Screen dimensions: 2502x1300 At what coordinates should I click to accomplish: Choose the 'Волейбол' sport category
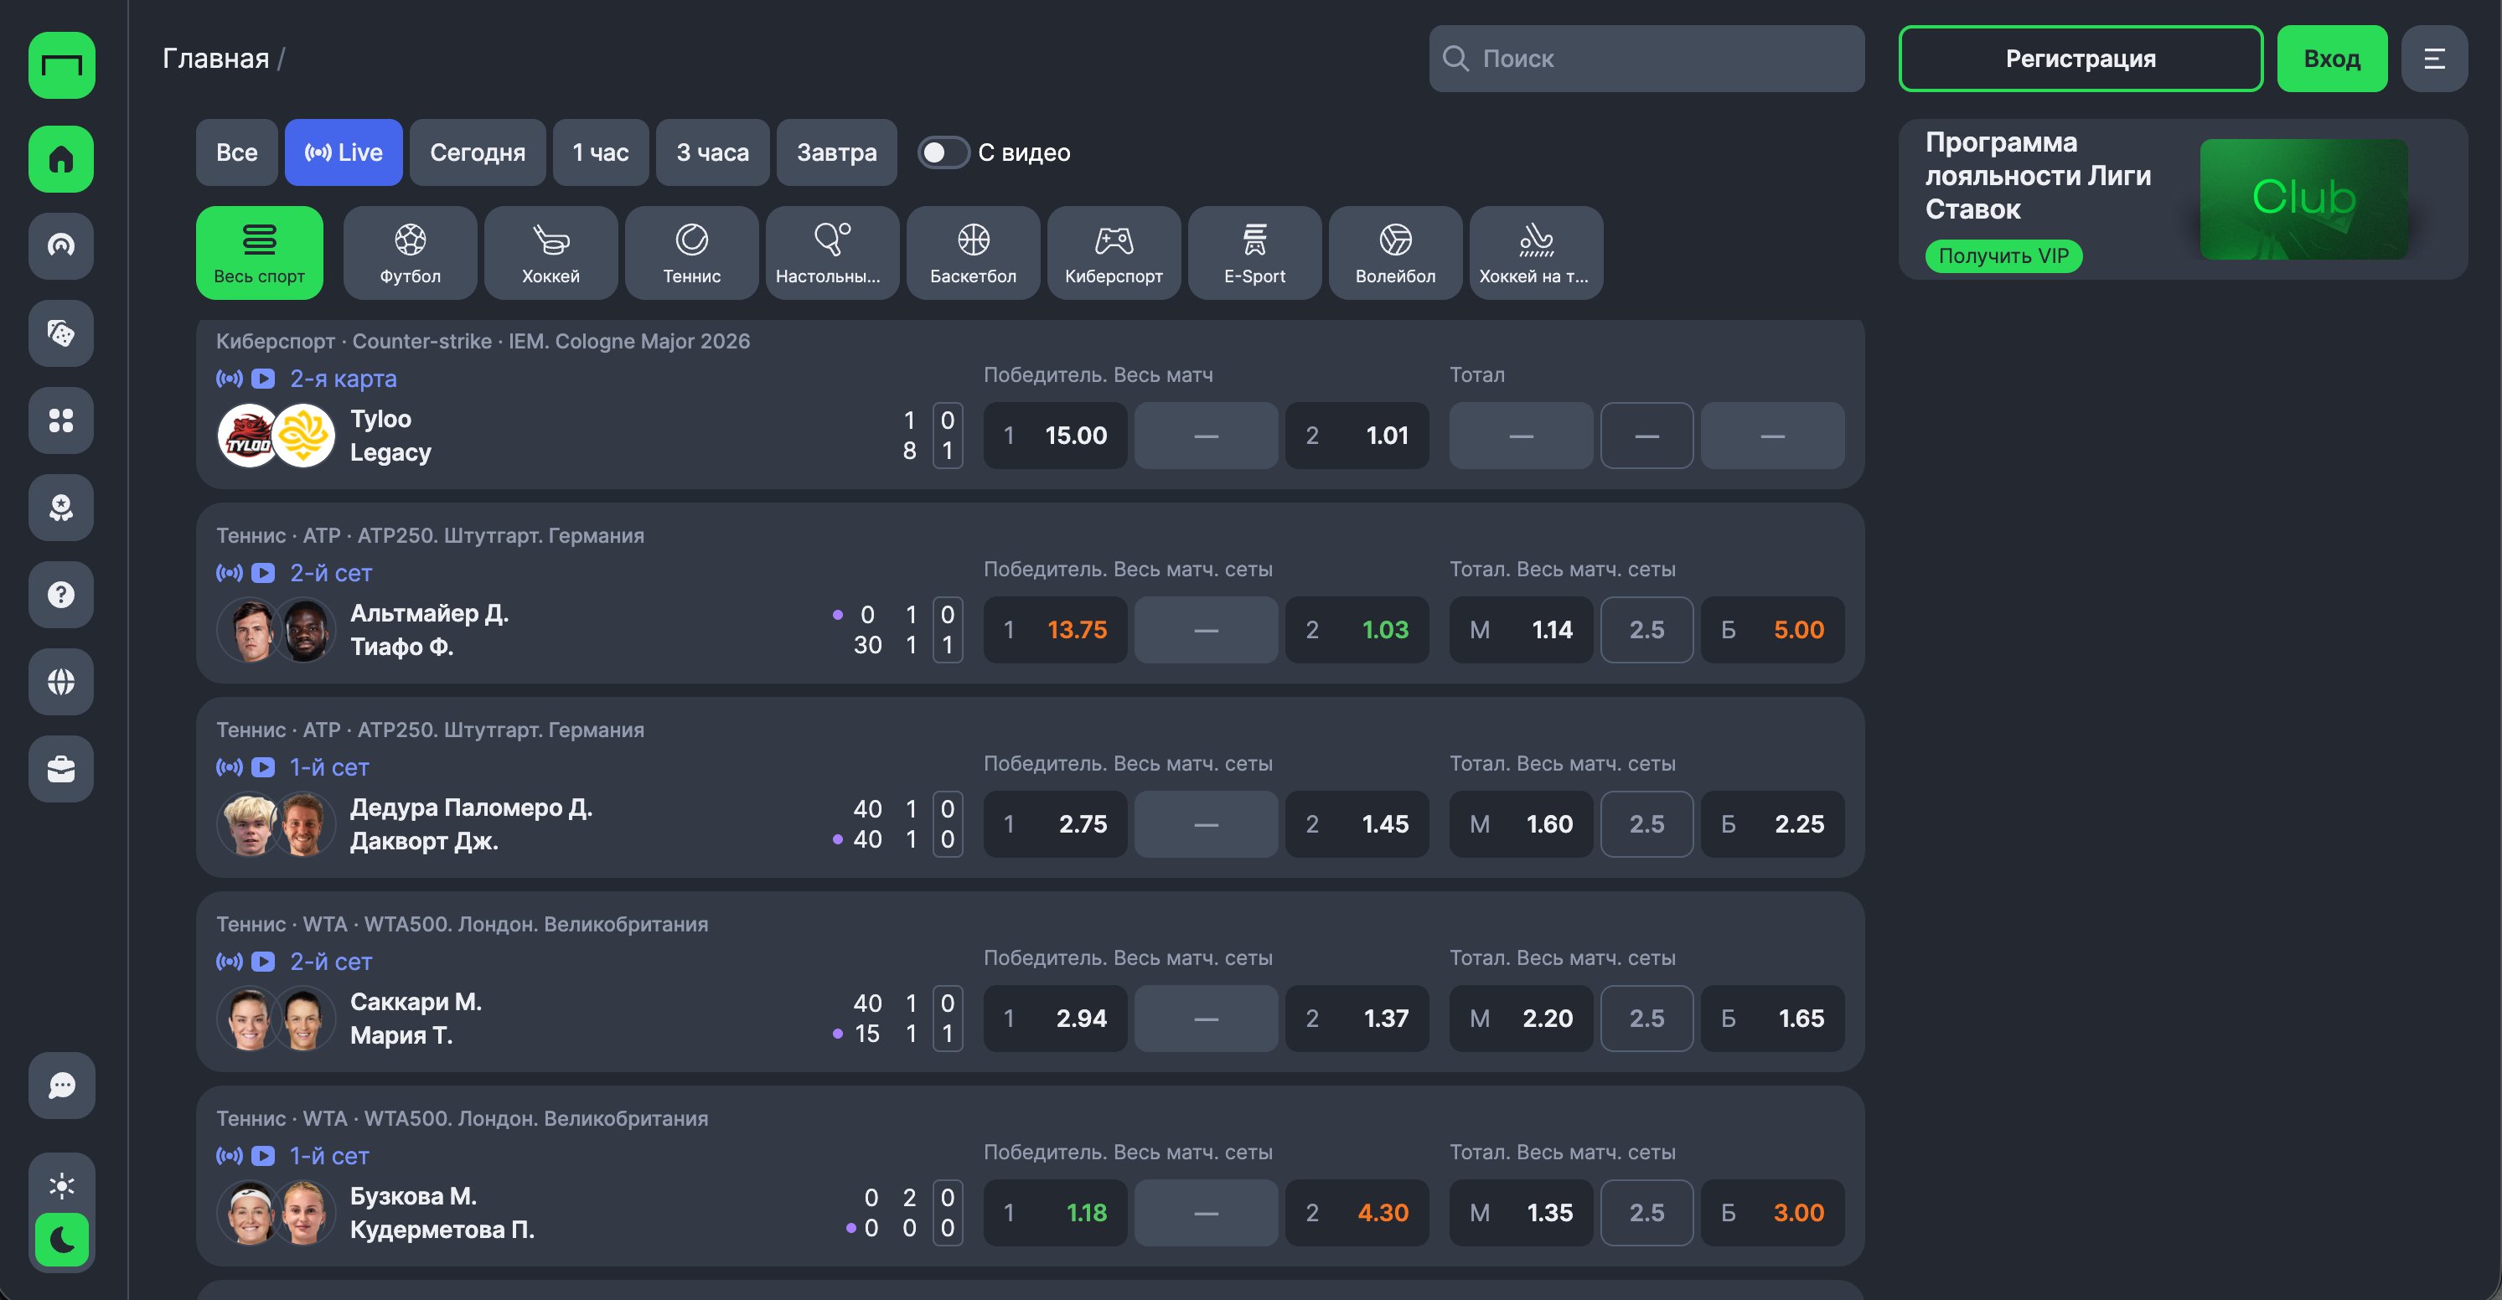tap(1396, 252)
